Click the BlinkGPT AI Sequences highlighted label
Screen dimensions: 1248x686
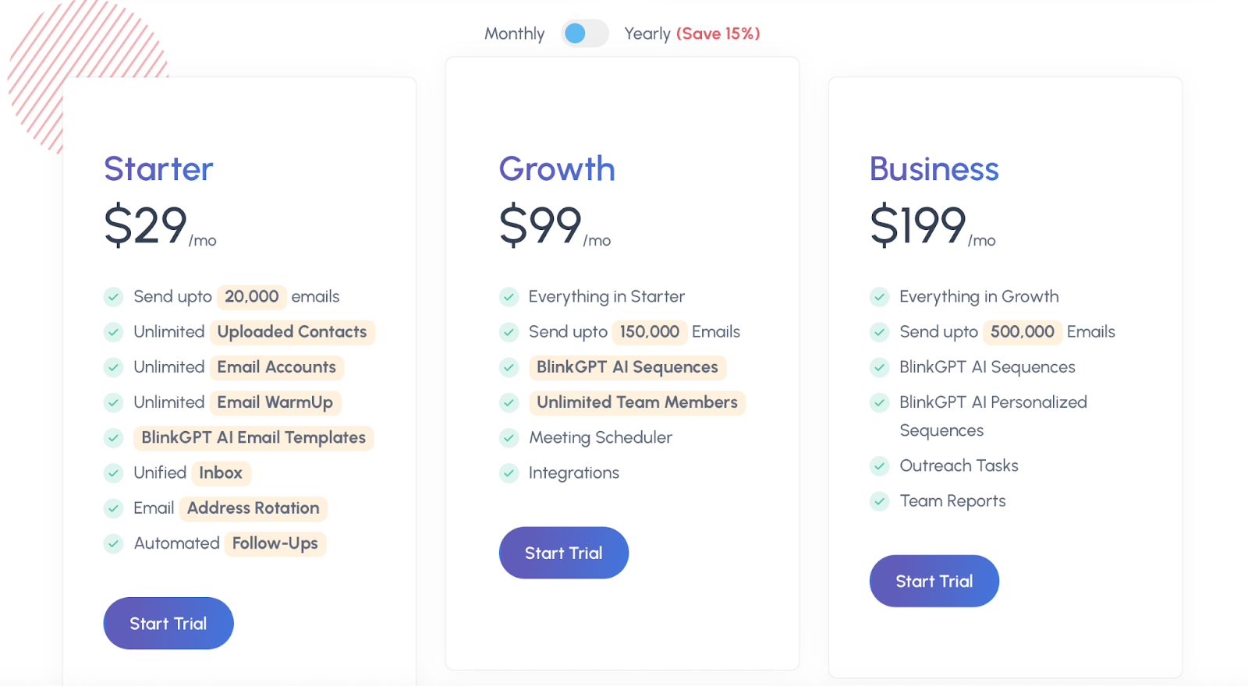coord(627,367)
